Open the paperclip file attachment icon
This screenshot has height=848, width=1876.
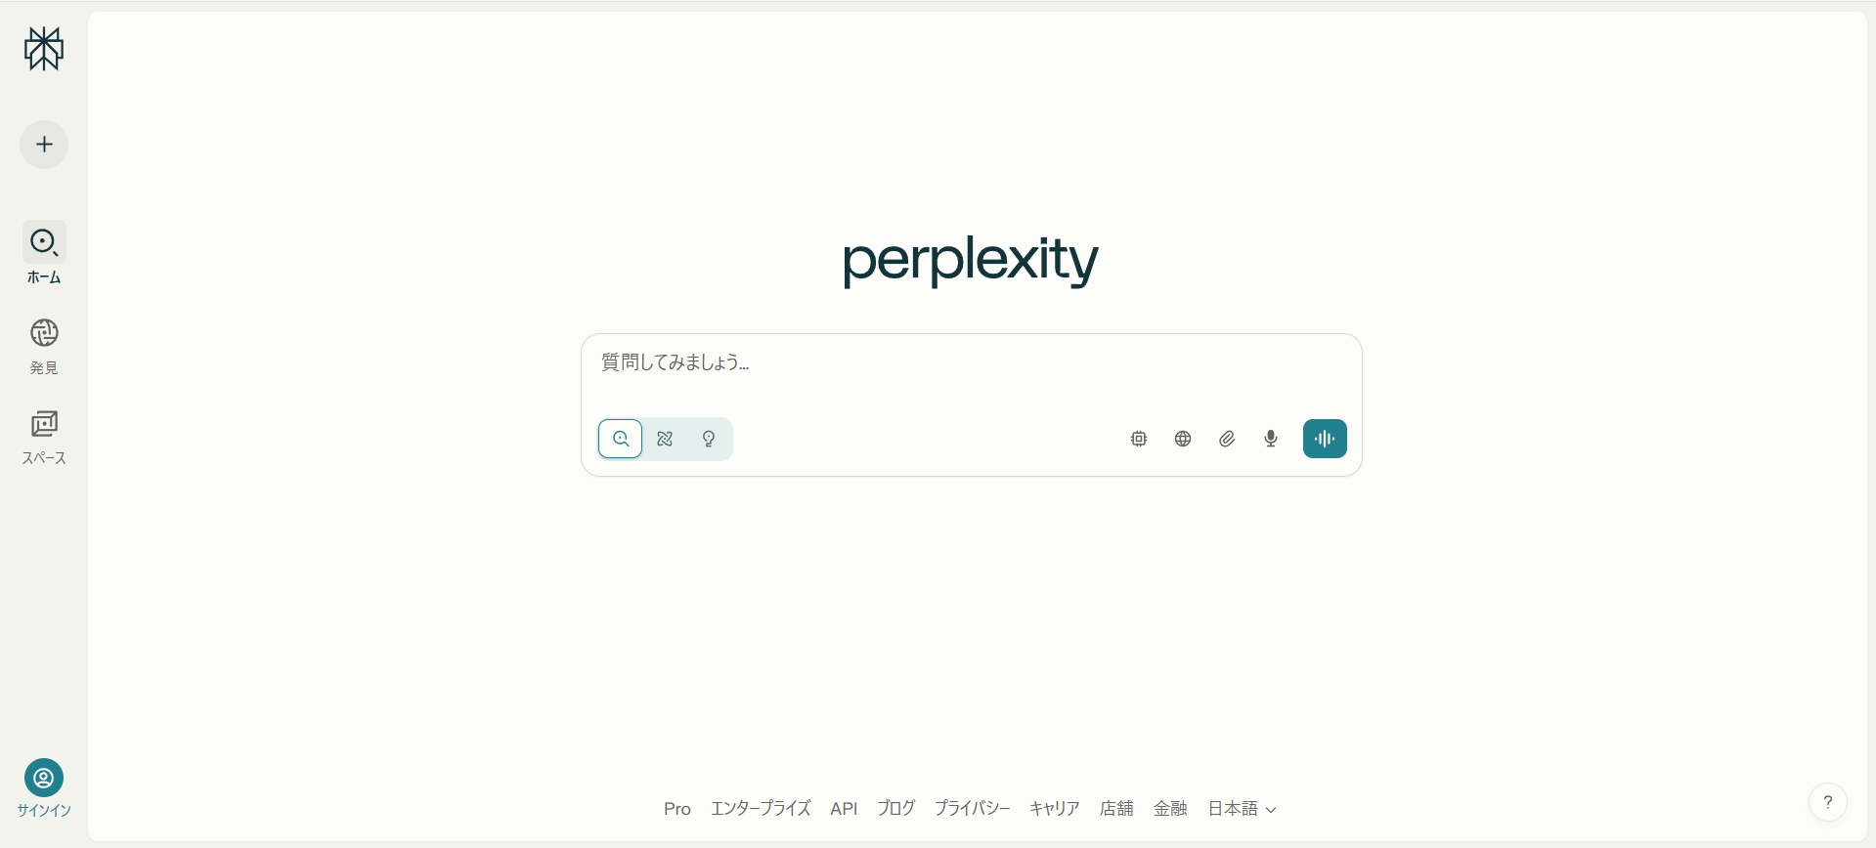[1226, 439]
